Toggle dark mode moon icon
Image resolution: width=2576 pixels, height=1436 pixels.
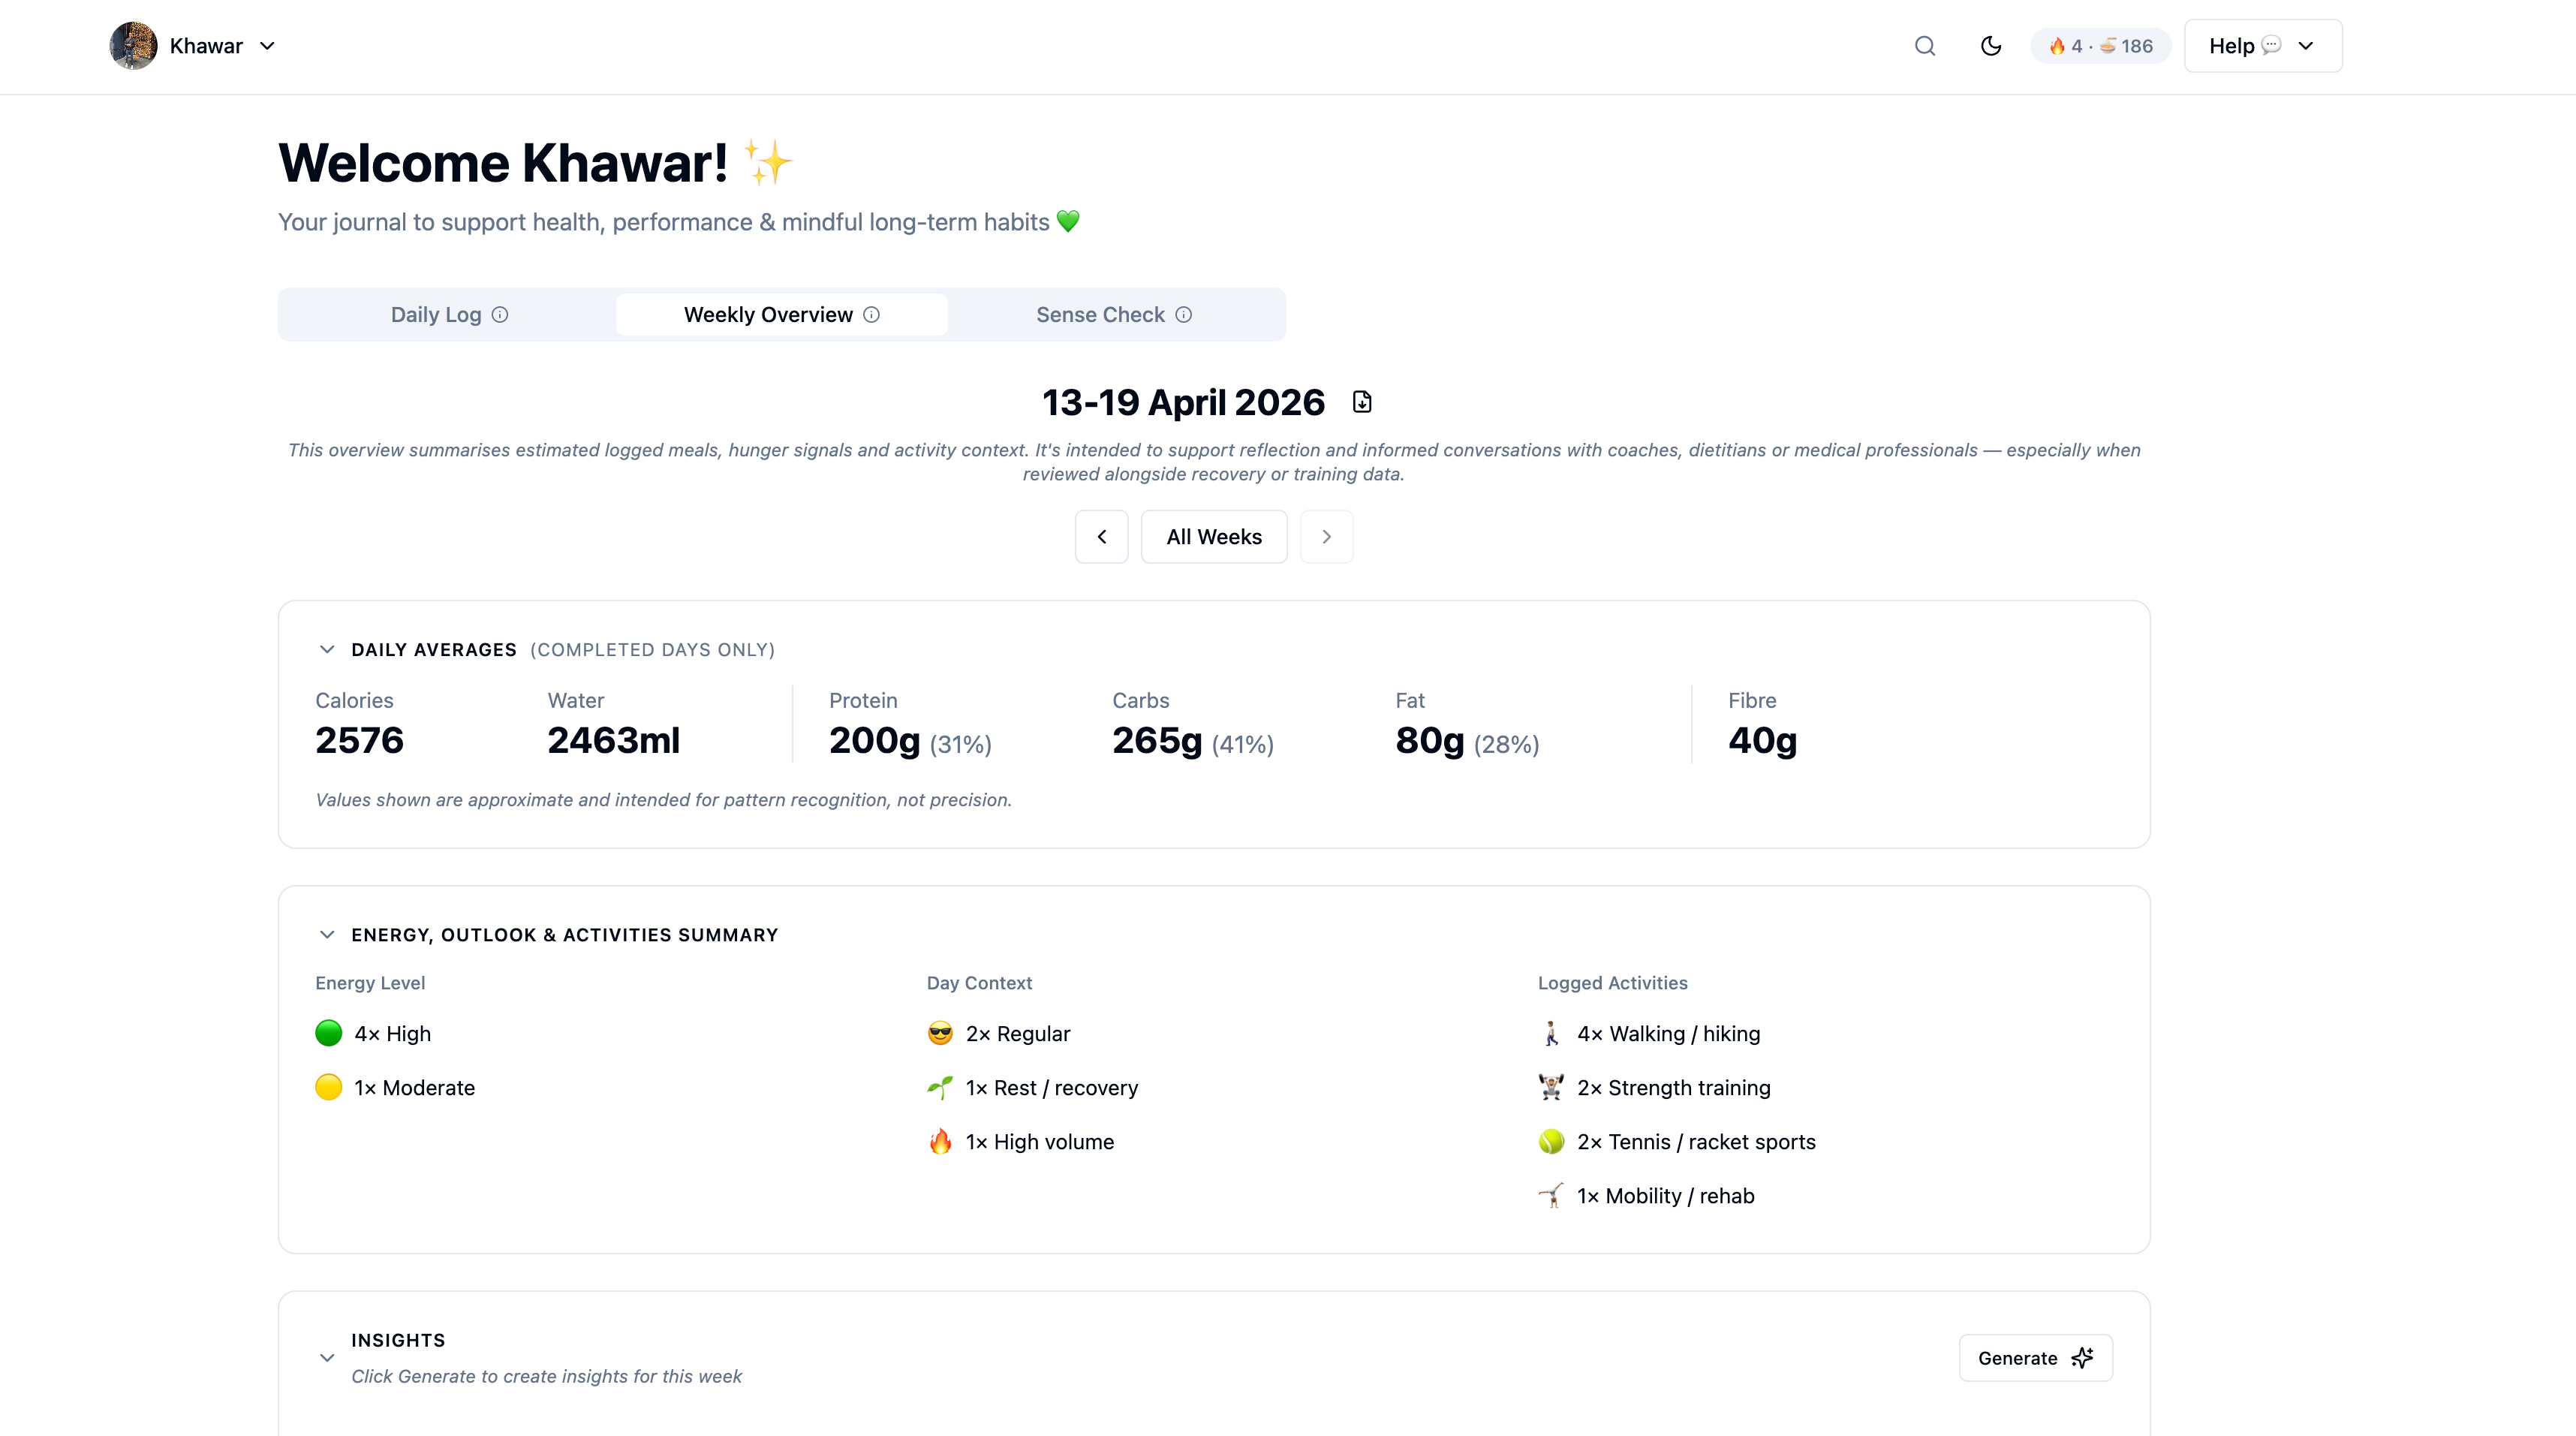tap(1990, 46)
